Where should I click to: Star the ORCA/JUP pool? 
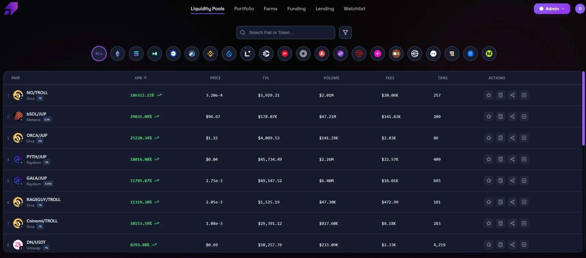click(x=489, y=138)
